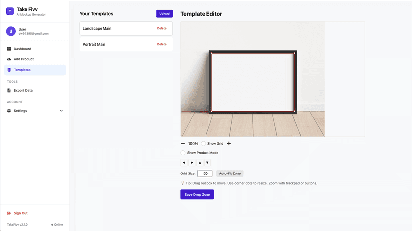This screenshot has height=231, width=412.
Task: Toggle the Show Grid option
Action: (203, 144)
